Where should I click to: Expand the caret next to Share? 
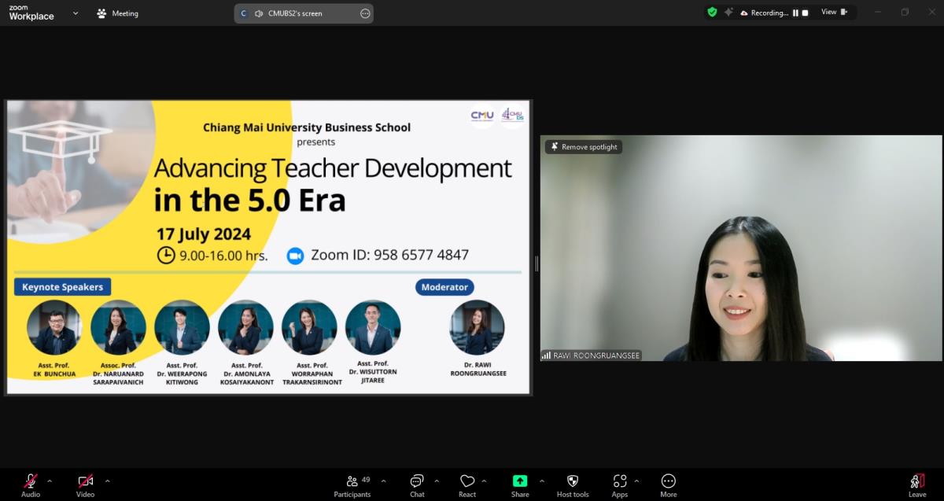[x=541, y=481]
